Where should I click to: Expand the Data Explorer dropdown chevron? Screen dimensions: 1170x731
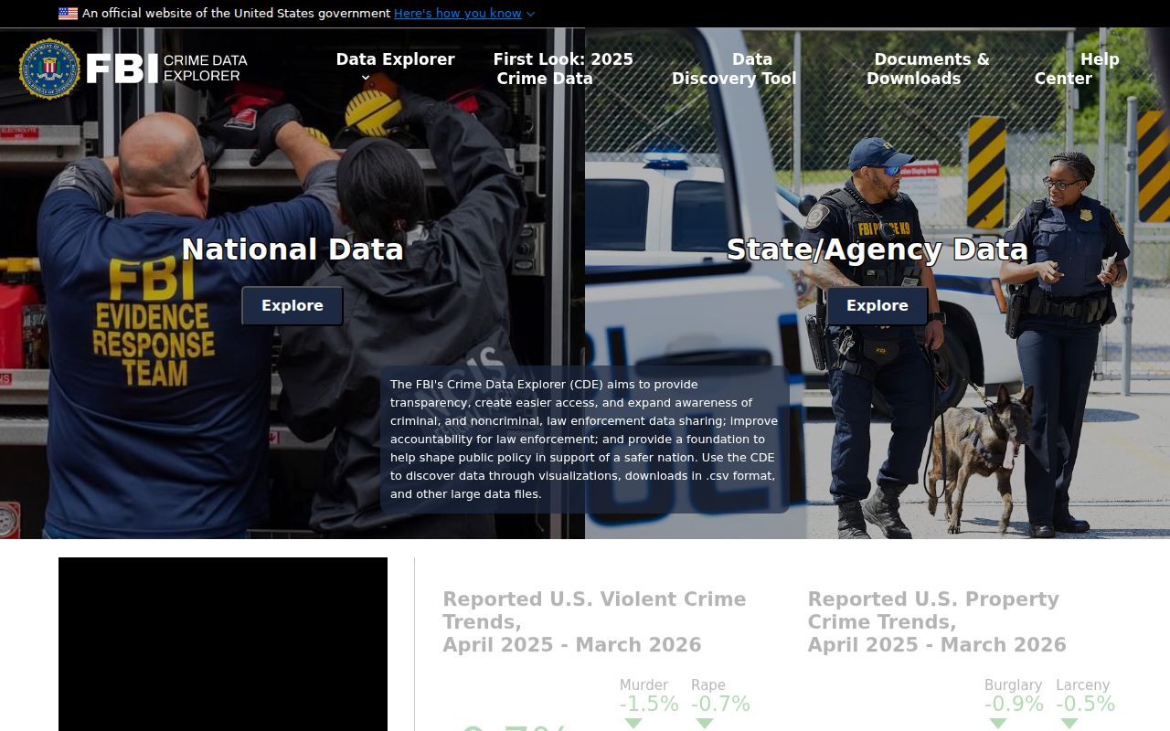366,79
